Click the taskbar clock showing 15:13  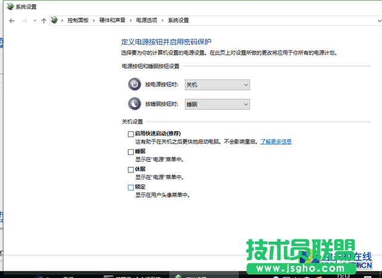tap(344, 276)
